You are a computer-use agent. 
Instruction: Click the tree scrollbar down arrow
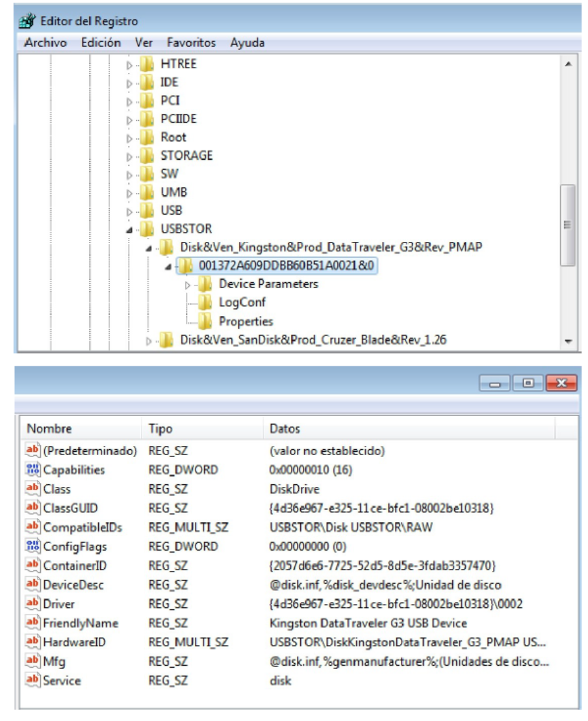pyautogui.click(x=569, y=342)
